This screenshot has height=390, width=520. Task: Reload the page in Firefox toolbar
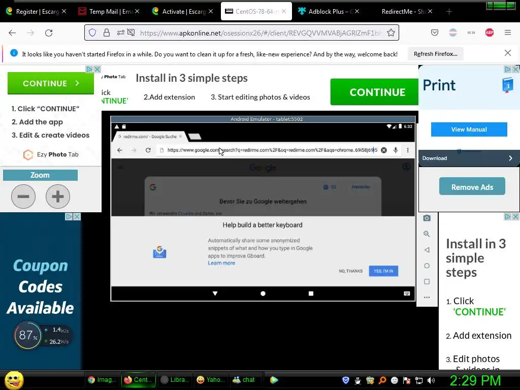pyautogui.click(x=49, y=32)
